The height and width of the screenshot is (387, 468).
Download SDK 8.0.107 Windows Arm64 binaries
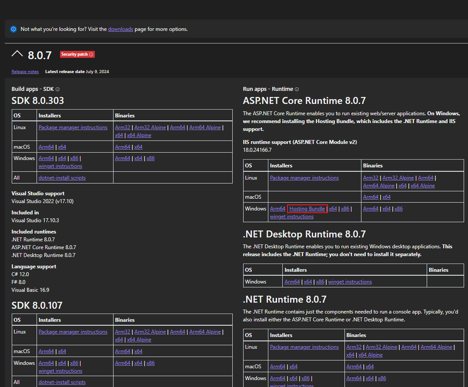click(x=123, y=363)
